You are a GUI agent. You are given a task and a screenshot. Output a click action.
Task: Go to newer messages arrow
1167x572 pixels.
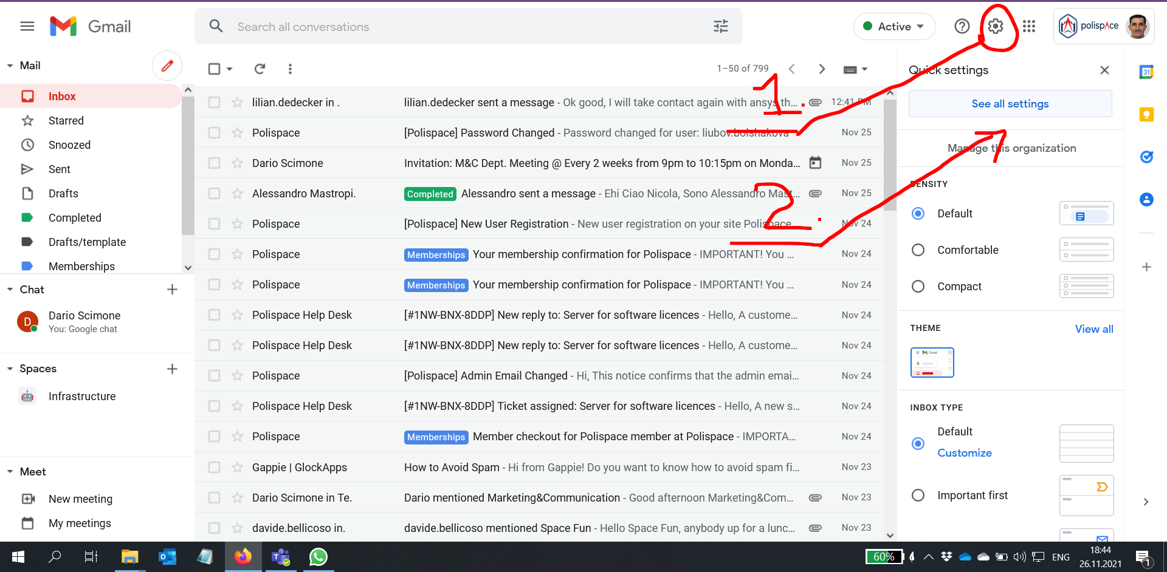pyautogui.click(x=791, y=69)
